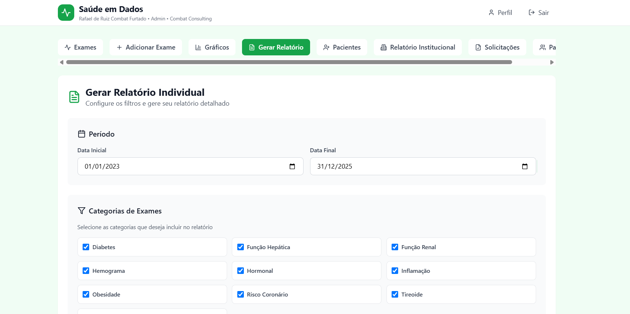630x314 pixels.
Task: Click the Saúde em Dados heartbeat logo
Action: (x=66, y=13)
